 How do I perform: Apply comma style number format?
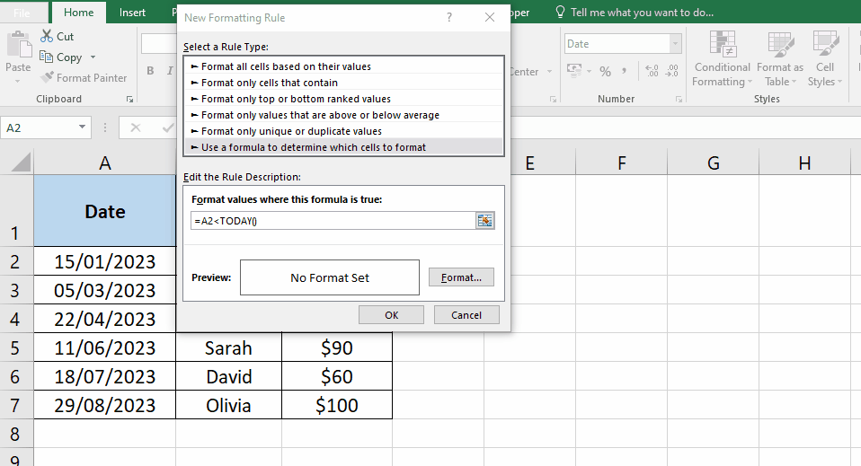[625, 71]
